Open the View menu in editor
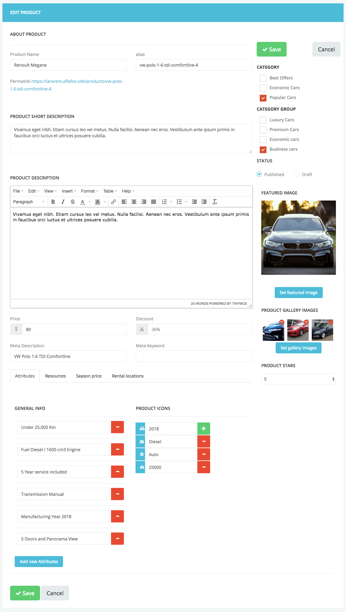The width and height of the screenshot is (346, 612). 50,191
